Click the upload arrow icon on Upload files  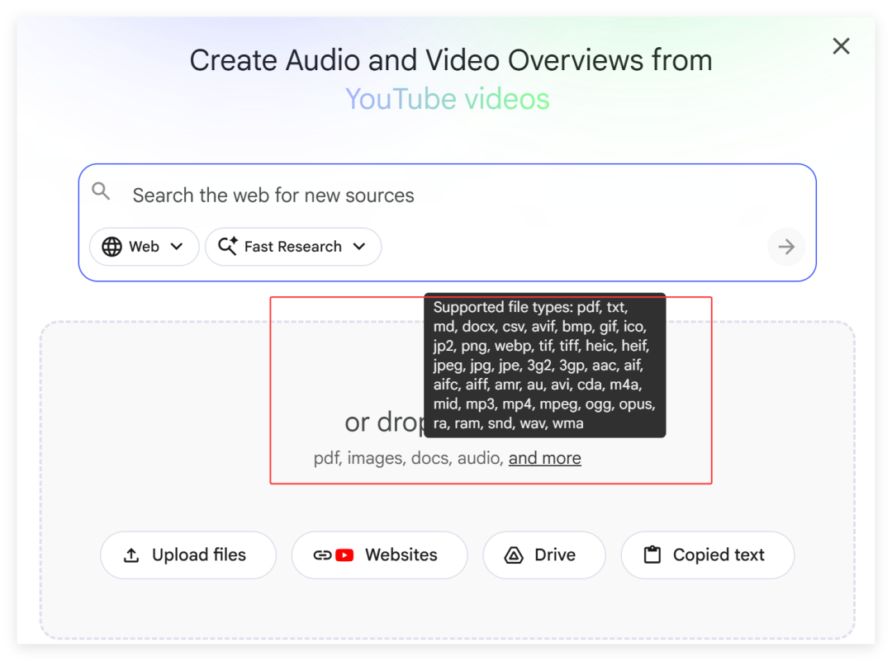(x=131, y=555)
